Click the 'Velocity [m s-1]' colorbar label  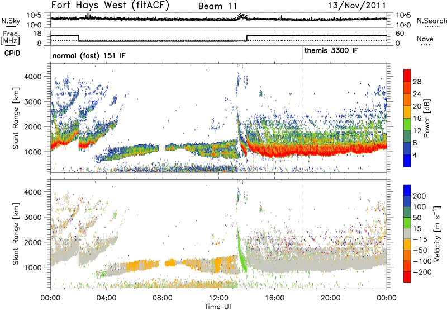point(437,233)
